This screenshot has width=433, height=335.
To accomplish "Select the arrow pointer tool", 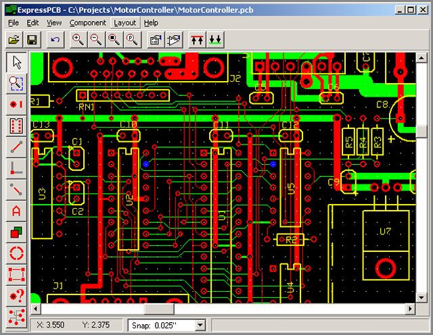I will click(x=16, y=62).
